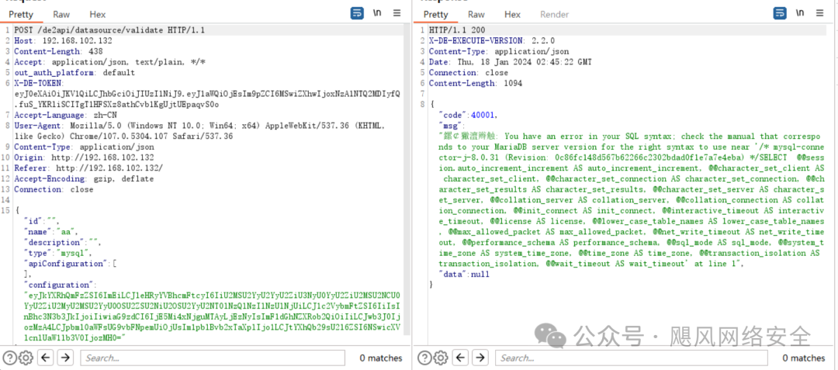
Task: Click the Host header value 192.168.102.132
Action: [x=77, y=41]
